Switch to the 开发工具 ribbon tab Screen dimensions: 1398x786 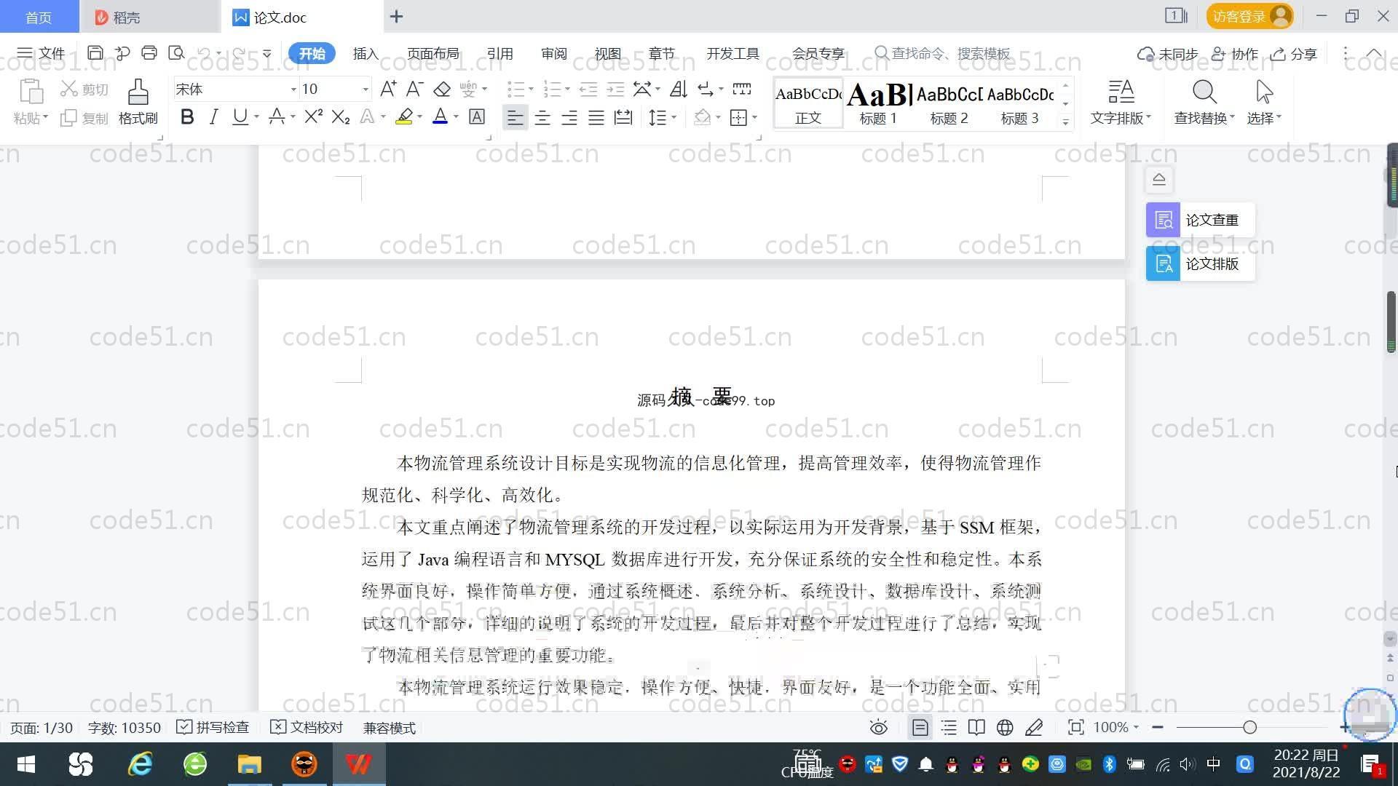click(x=732, y=53)
